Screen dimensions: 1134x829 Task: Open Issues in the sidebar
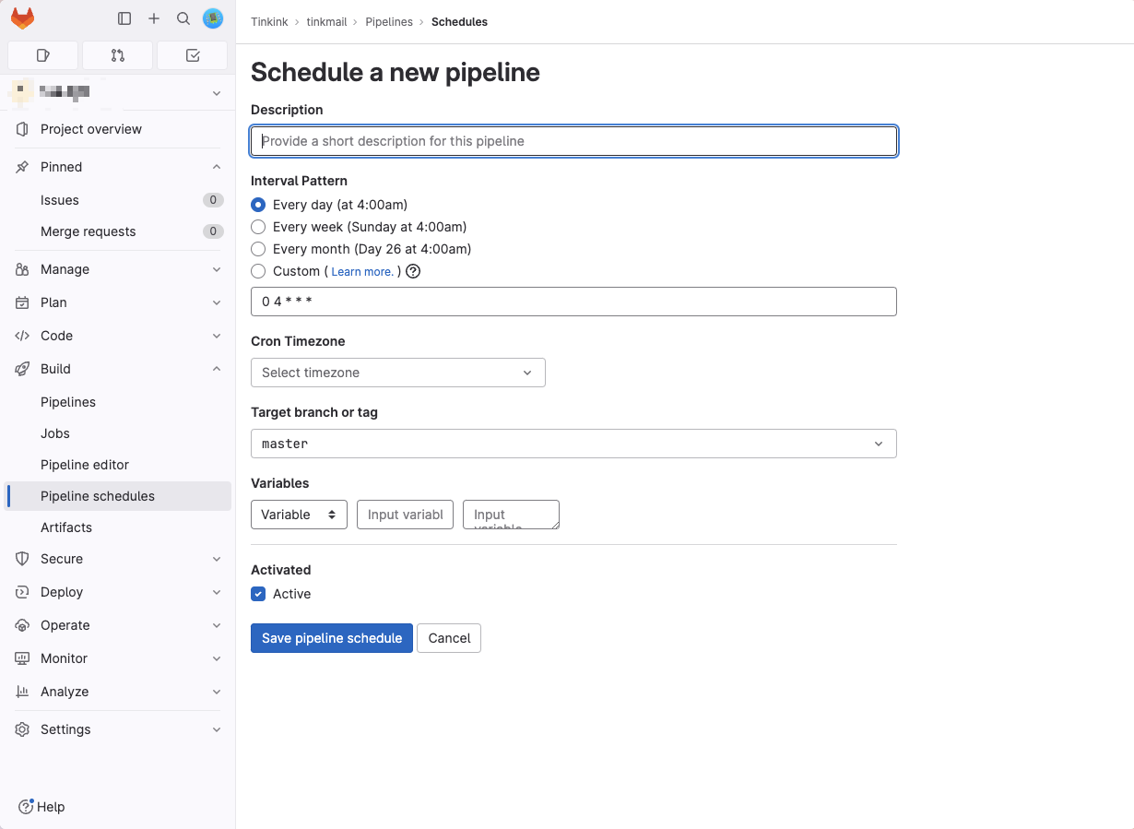coord(118,200)
